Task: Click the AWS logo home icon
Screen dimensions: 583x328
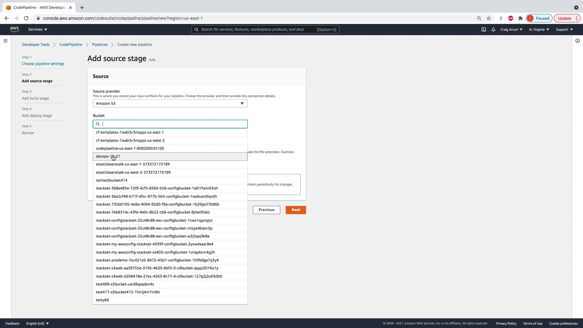Action: click(14, 29)
